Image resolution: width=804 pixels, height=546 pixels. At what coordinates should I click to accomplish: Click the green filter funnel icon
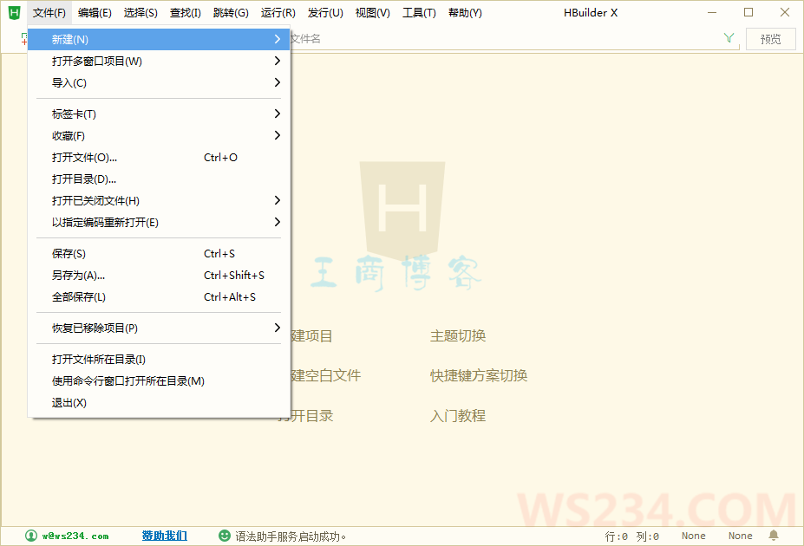point(729,38)
